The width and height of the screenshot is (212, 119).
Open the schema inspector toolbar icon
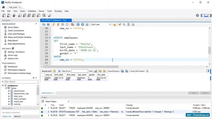click(x=14, y=16)
